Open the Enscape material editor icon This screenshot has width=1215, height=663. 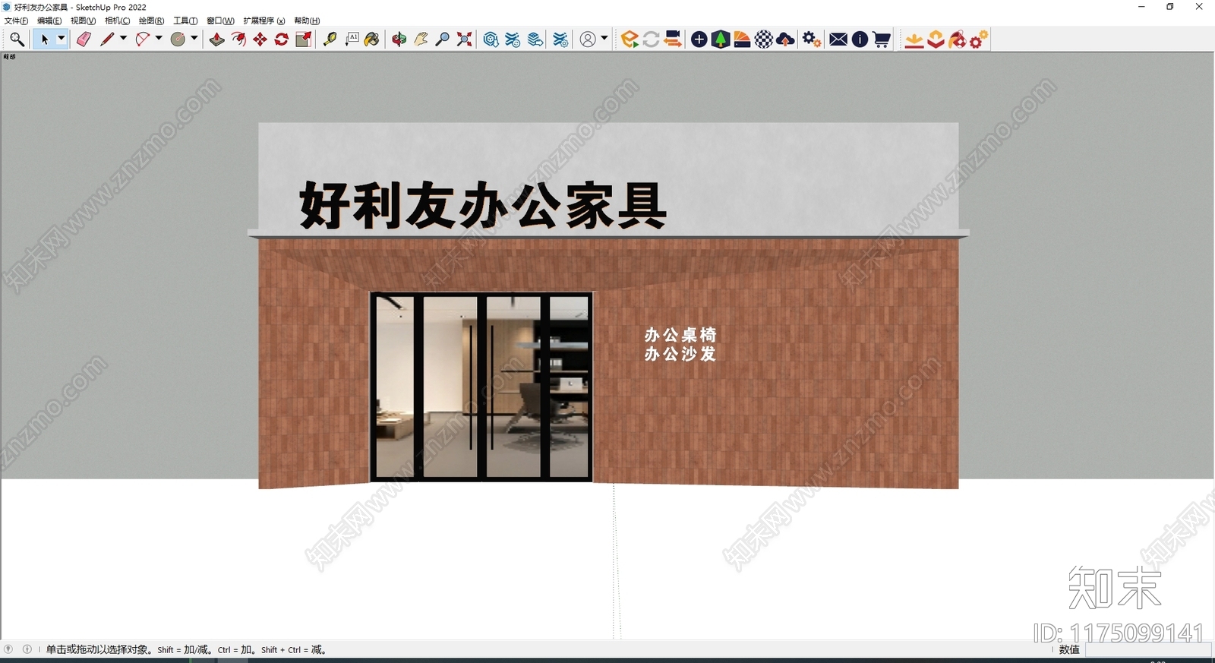pos(742,39)
